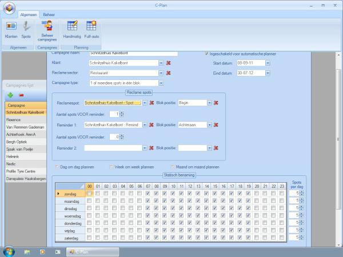Image resolution: width=343 pixels, height=257 pixels.
Task: Click the vertical scrollbar thumb
Action: coord(338,139)
